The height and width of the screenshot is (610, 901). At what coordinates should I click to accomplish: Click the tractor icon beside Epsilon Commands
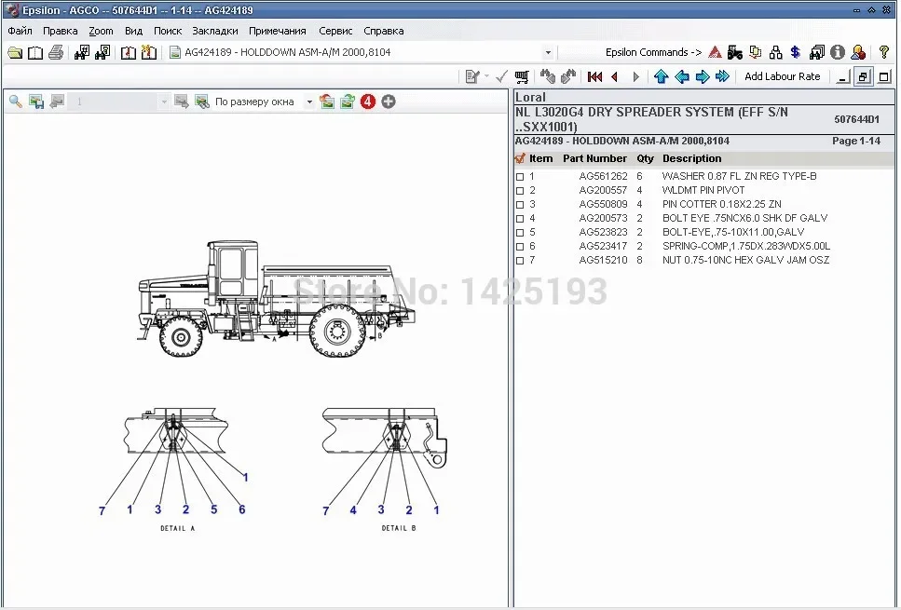[735, 53]
